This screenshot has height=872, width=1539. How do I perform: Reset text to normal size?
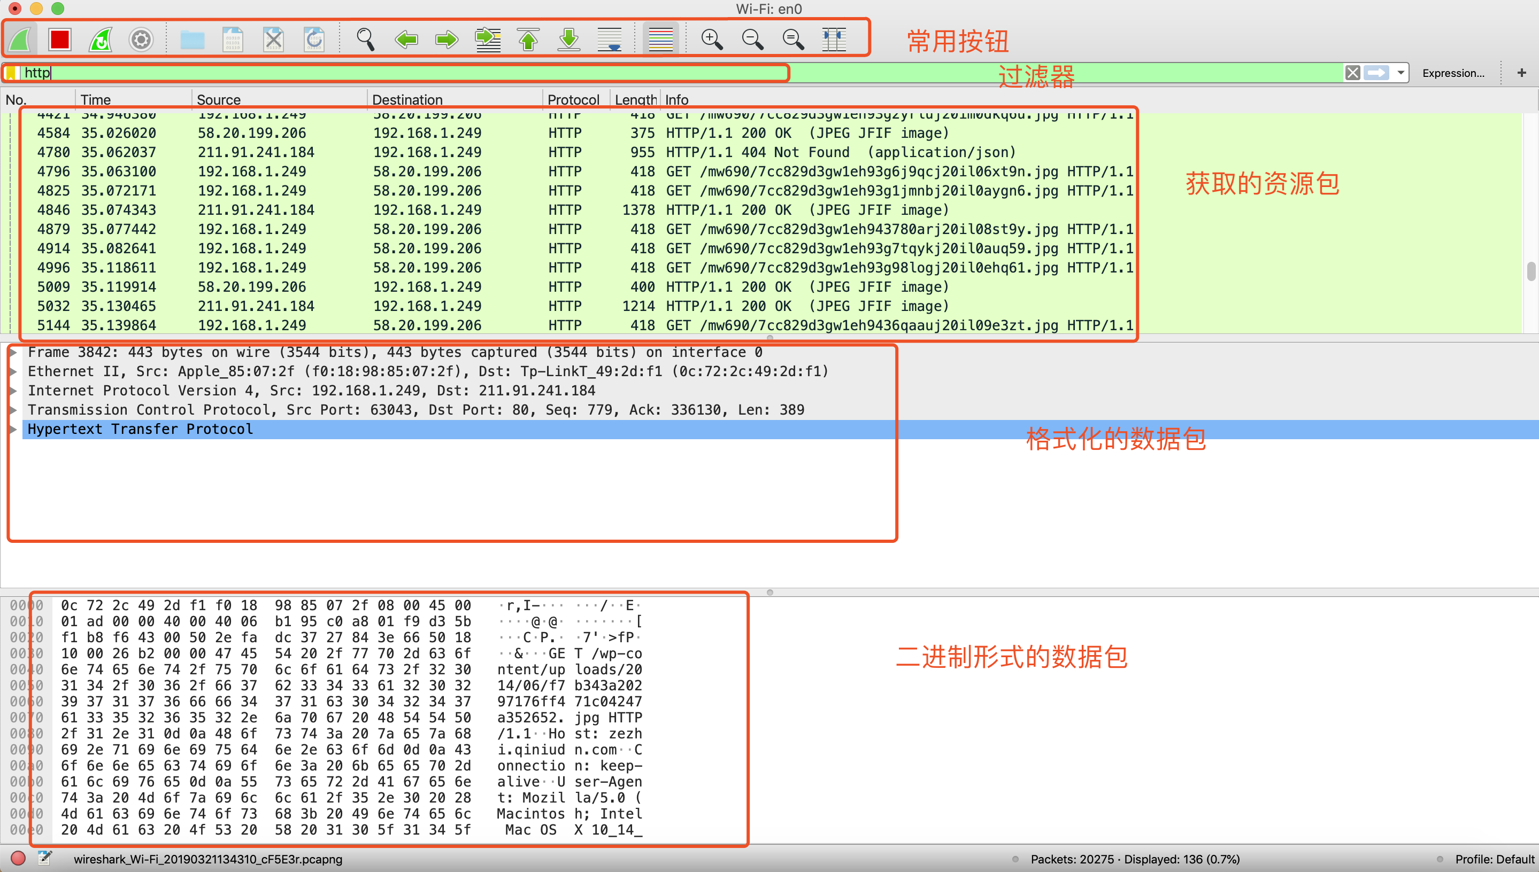click(x=794, y=40)
